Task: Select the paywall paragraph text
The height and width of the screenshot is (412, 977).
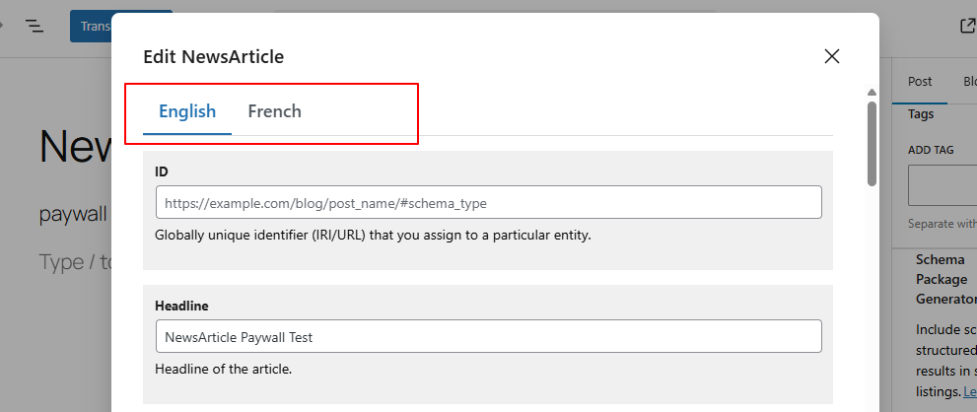Action: point(73,214)
